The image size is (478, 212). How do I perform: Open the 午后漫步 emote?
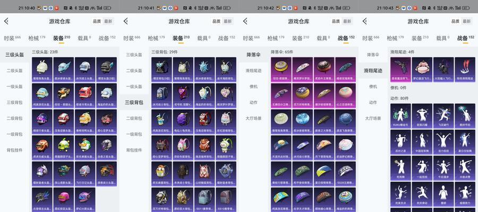pyautogui.click(x=443, y=168)
